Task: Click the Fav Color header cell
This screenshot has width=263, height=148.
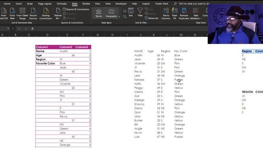Action: pos(181,51)
